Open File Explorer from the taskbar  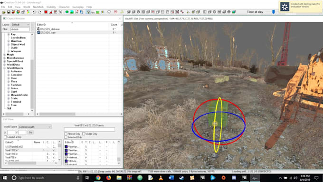[x=119, y=178]
